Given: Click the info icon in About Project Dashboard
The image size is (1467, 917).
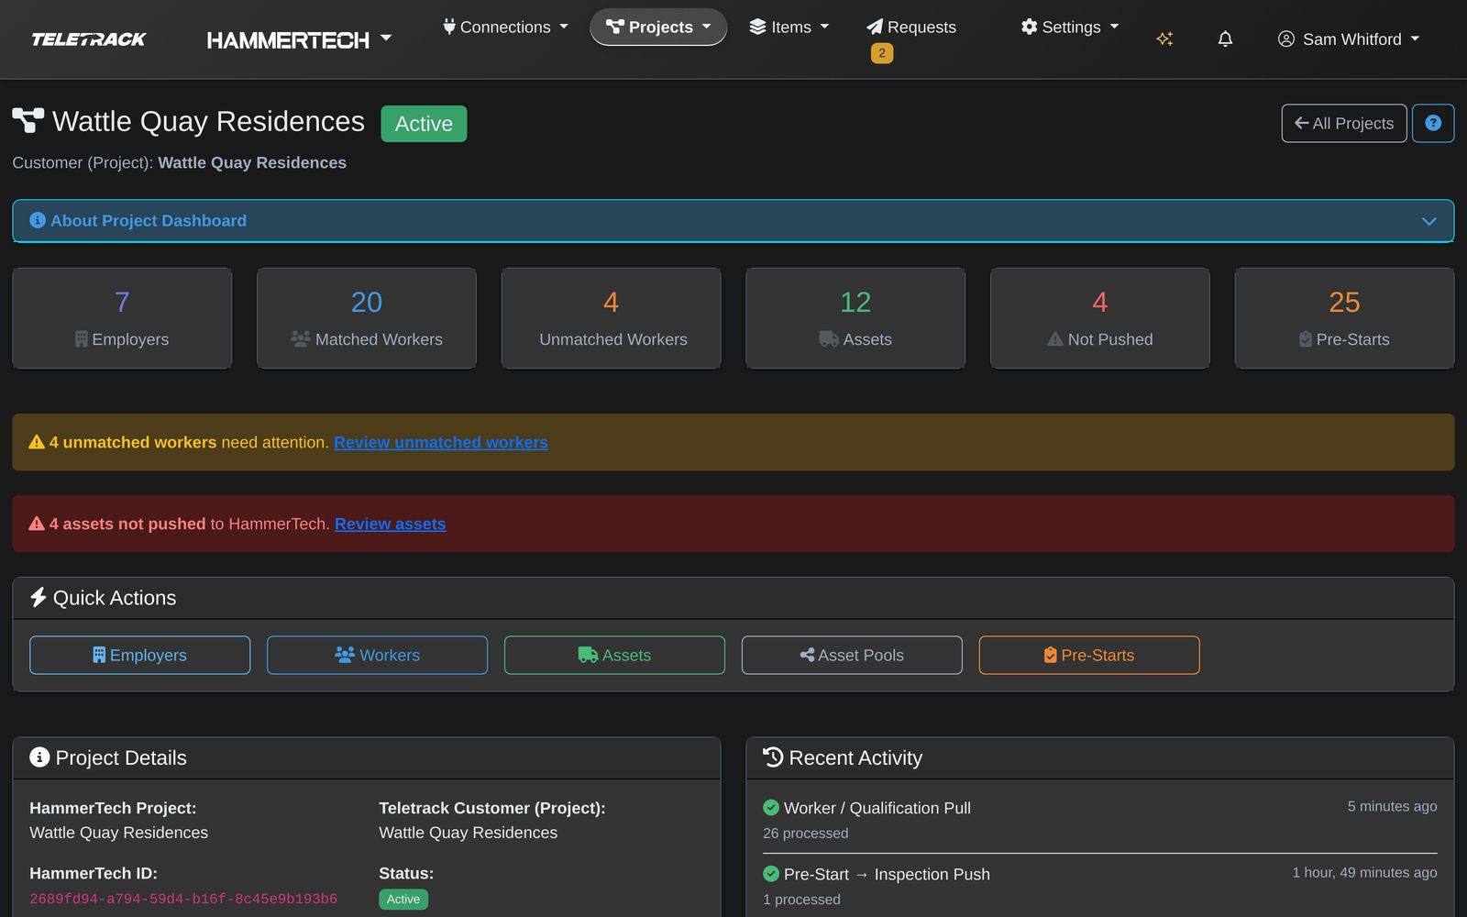Looking at the screenshot, I should (38, 220).
